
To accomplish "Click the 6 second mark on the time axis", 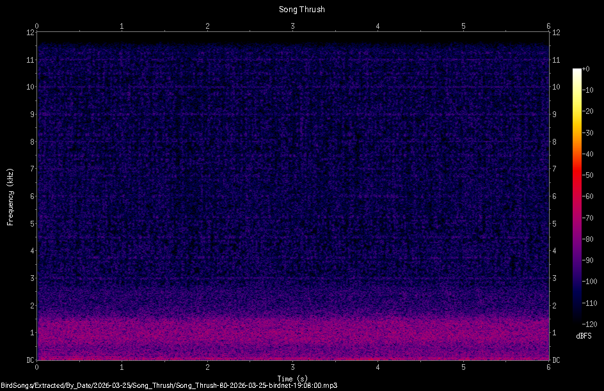I will tap(548, 367).
